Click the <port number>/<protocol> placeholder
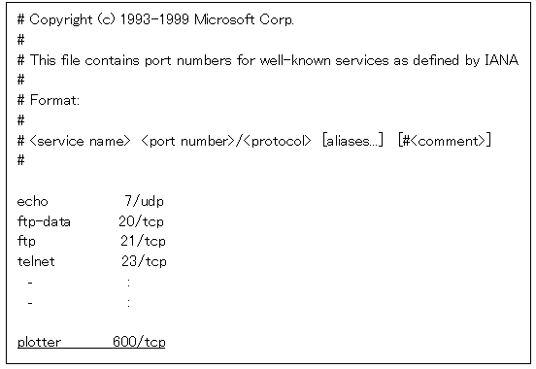This screenshot has width=536, height=369. [226, 141]
